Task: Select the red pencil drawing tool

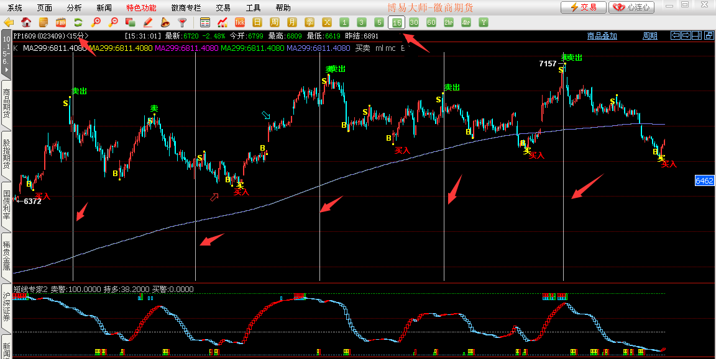Action: click(x=148, y=22)
